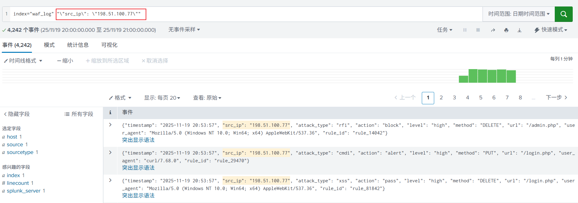
Task: Open the all fields (所有字段) list
Action: tap(79, 114)
